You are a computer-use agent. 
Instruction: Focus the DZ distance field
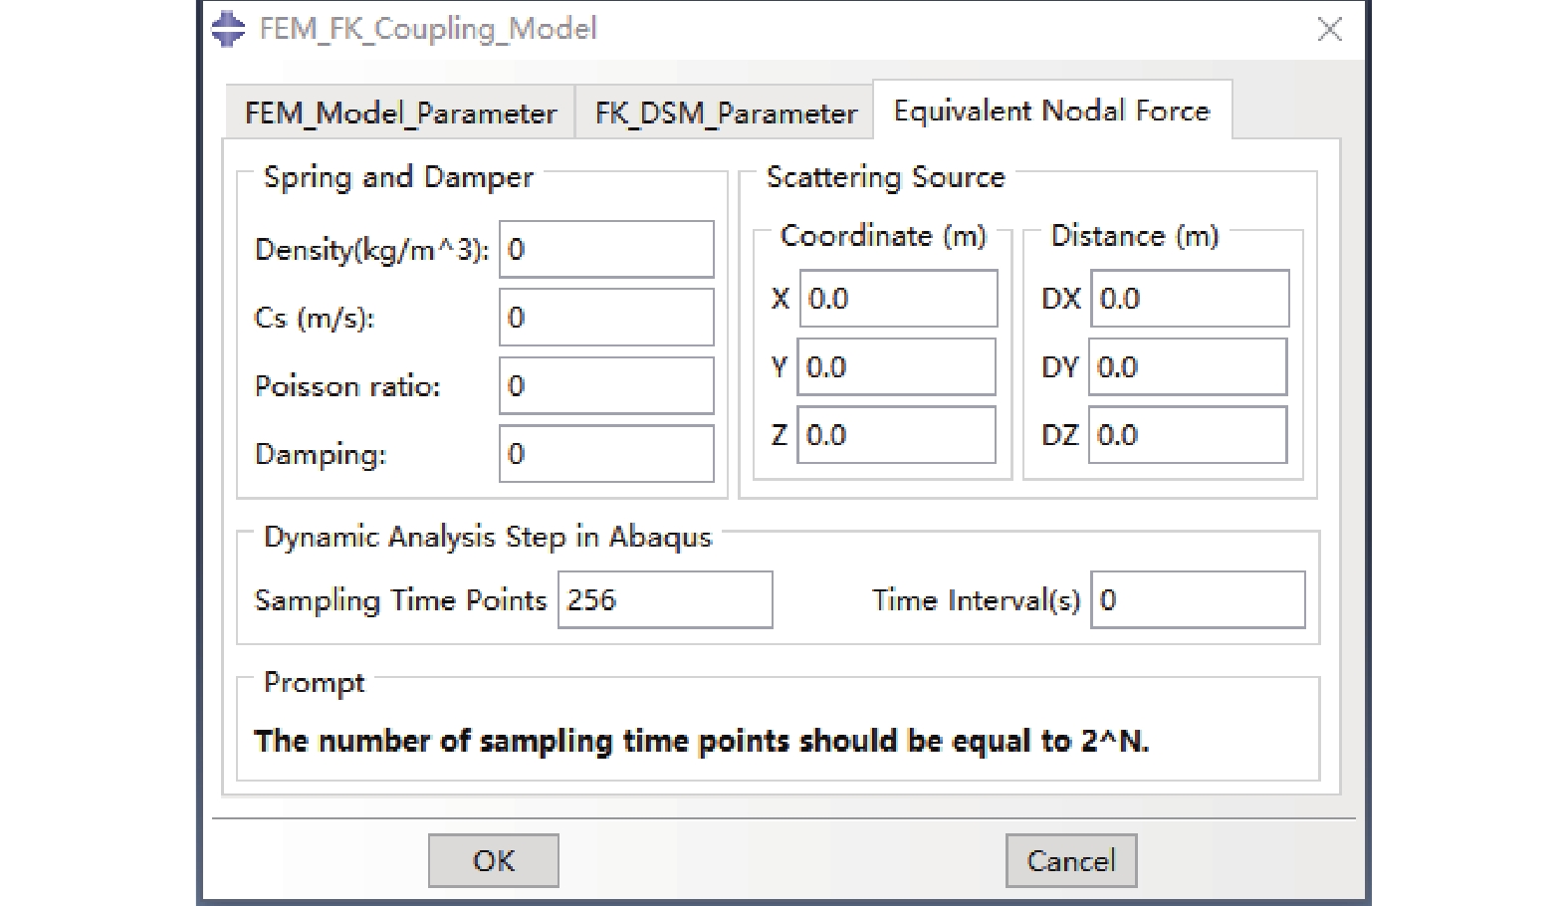point(1188,435)
